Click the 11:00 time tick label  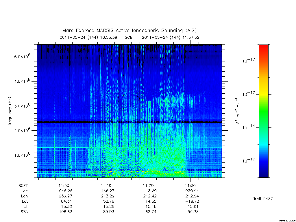click(x=64, y=186)
